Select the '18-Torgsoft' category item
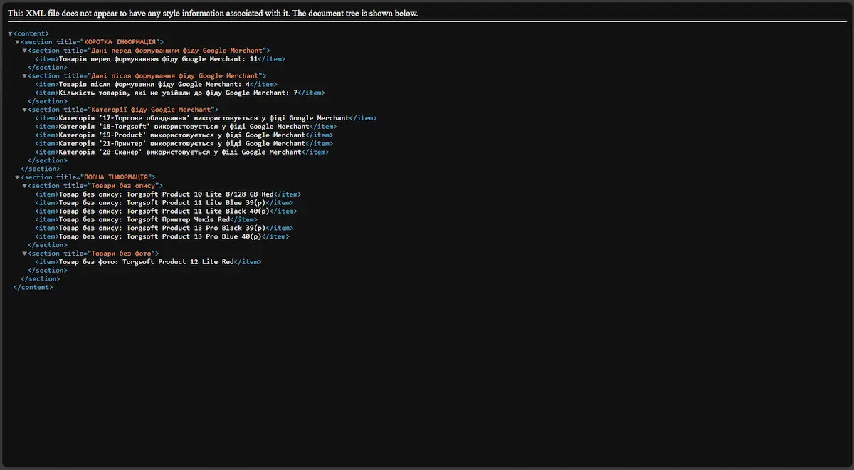Viewport: 854px width, 470px height. click(184, 127)
